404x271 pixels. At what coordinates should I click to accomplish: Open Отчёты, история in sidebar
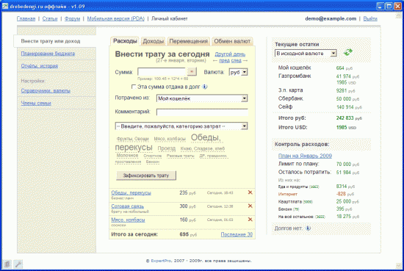pos(40,65)
